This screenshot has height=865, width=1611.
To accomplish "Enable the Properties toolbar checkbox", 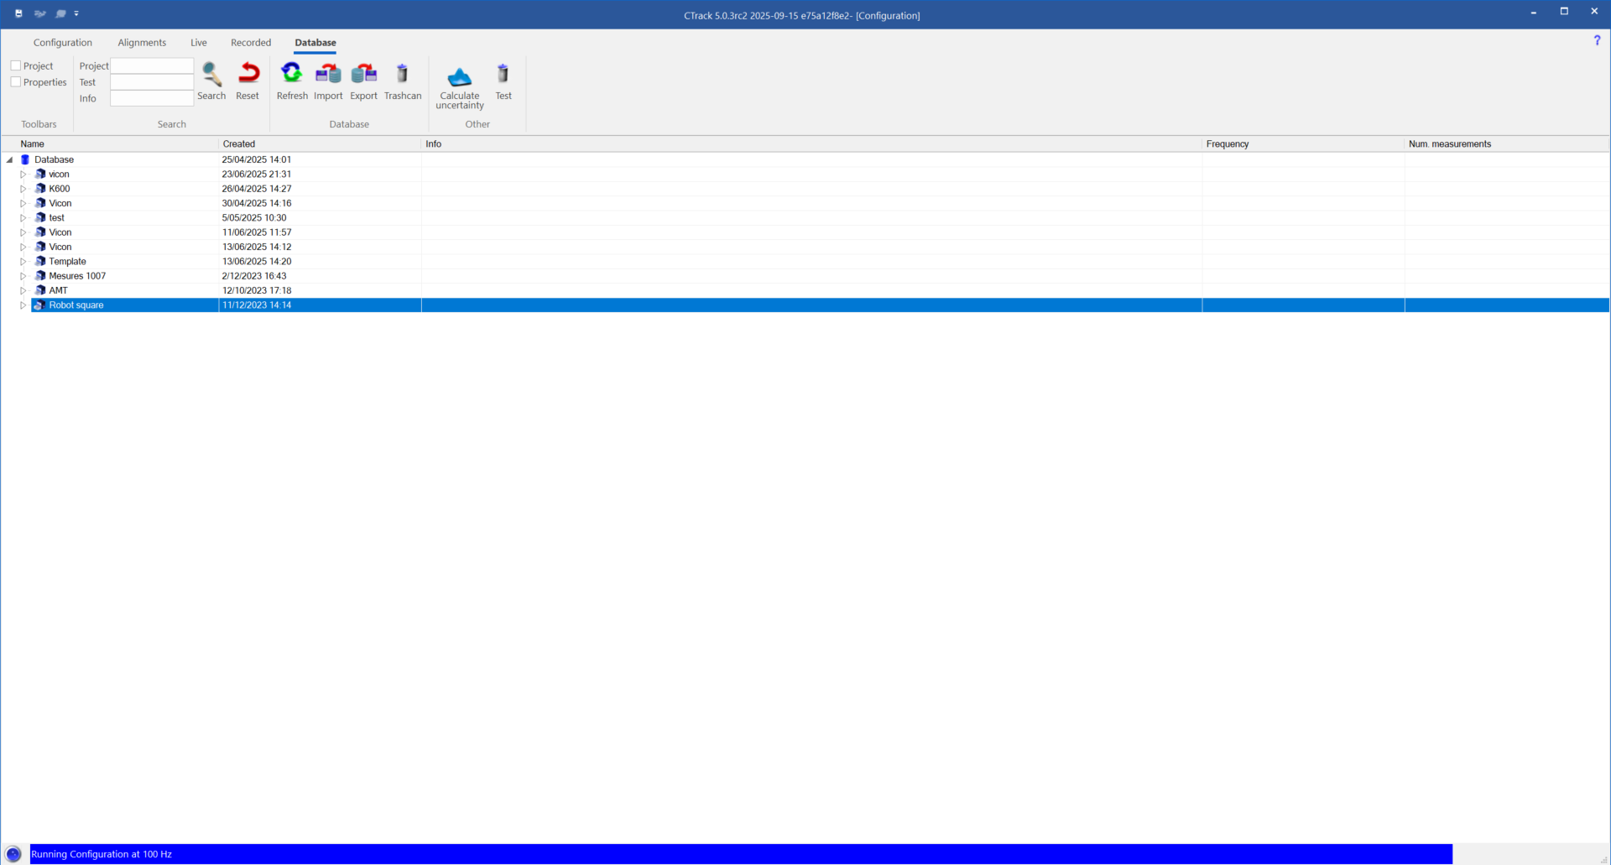I will click(x=16, y=82).
